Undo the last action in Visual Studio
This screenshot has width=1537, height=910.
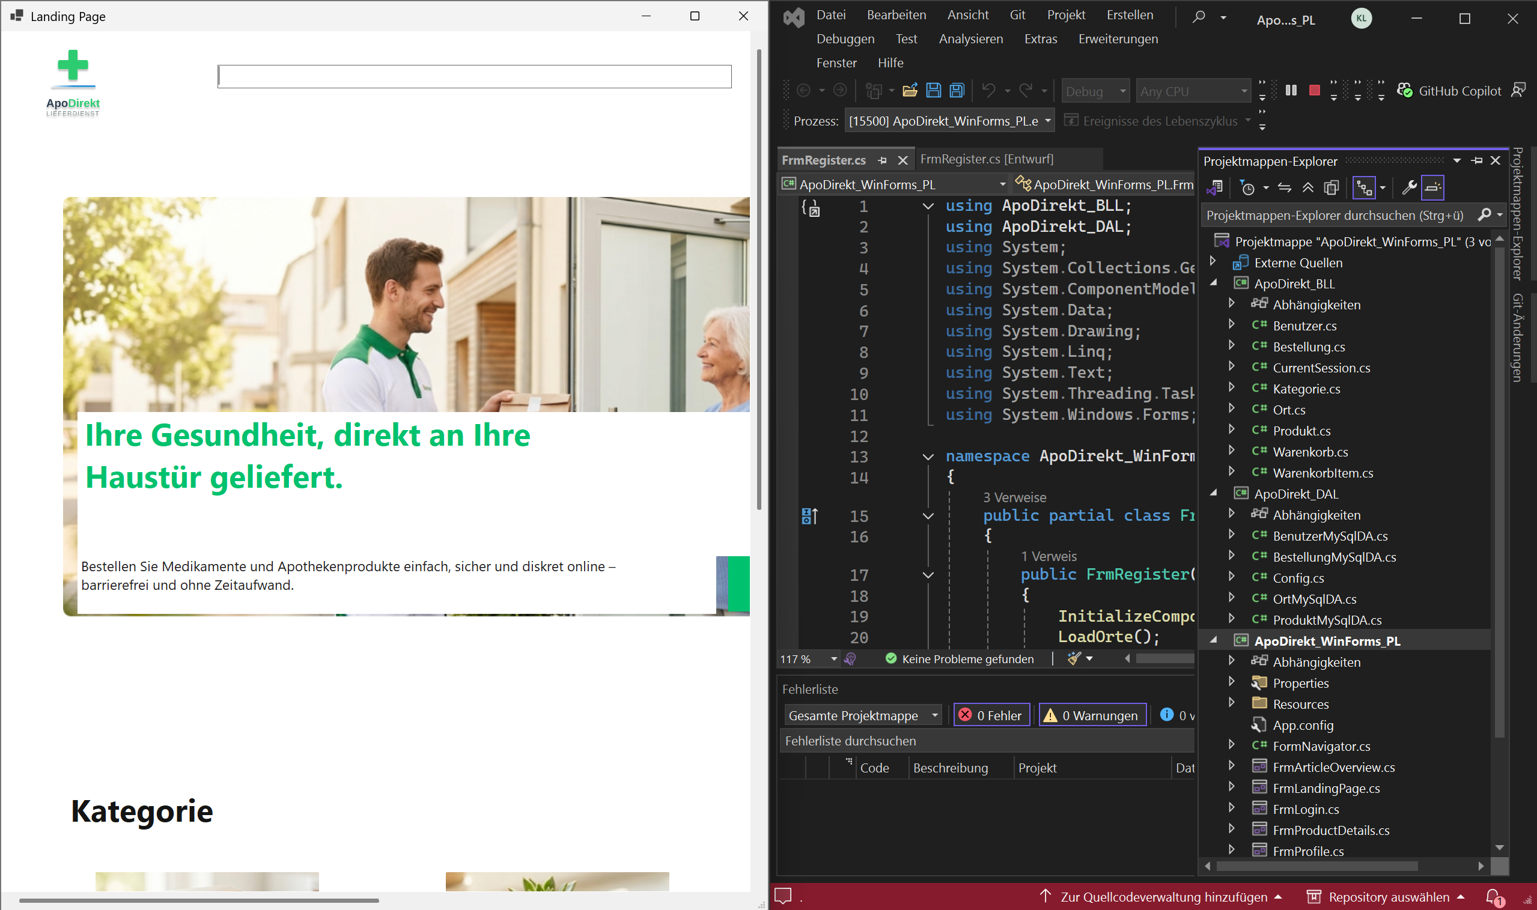[988, 91]
